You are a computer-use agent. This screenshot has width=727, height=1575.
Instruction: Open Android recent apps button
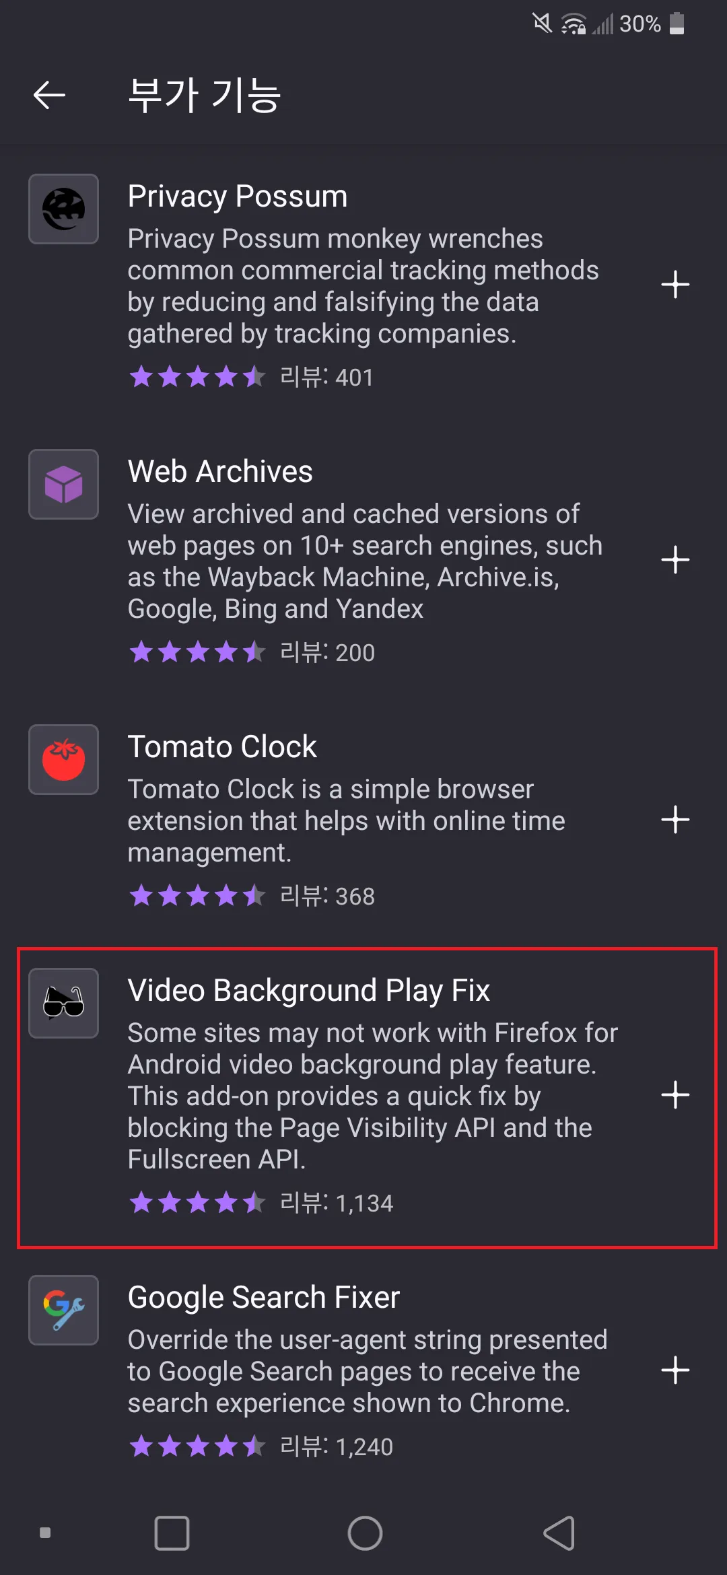point(172,1533)
